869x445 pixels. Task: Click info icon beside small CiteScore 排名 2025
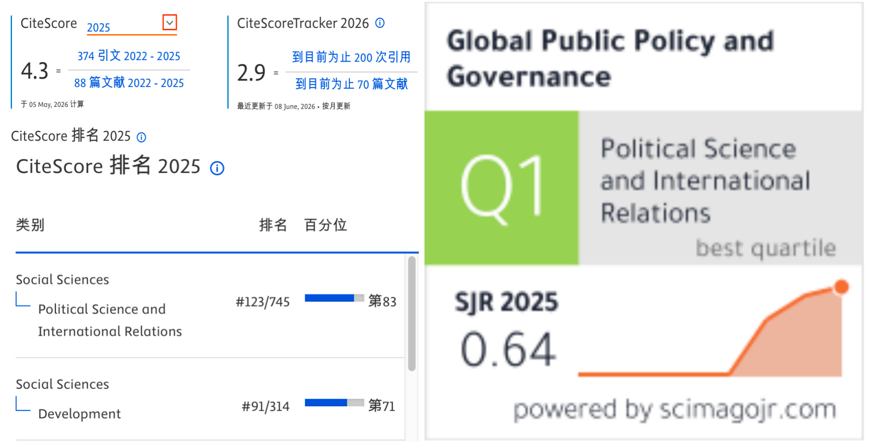click(x=141, y=137)
